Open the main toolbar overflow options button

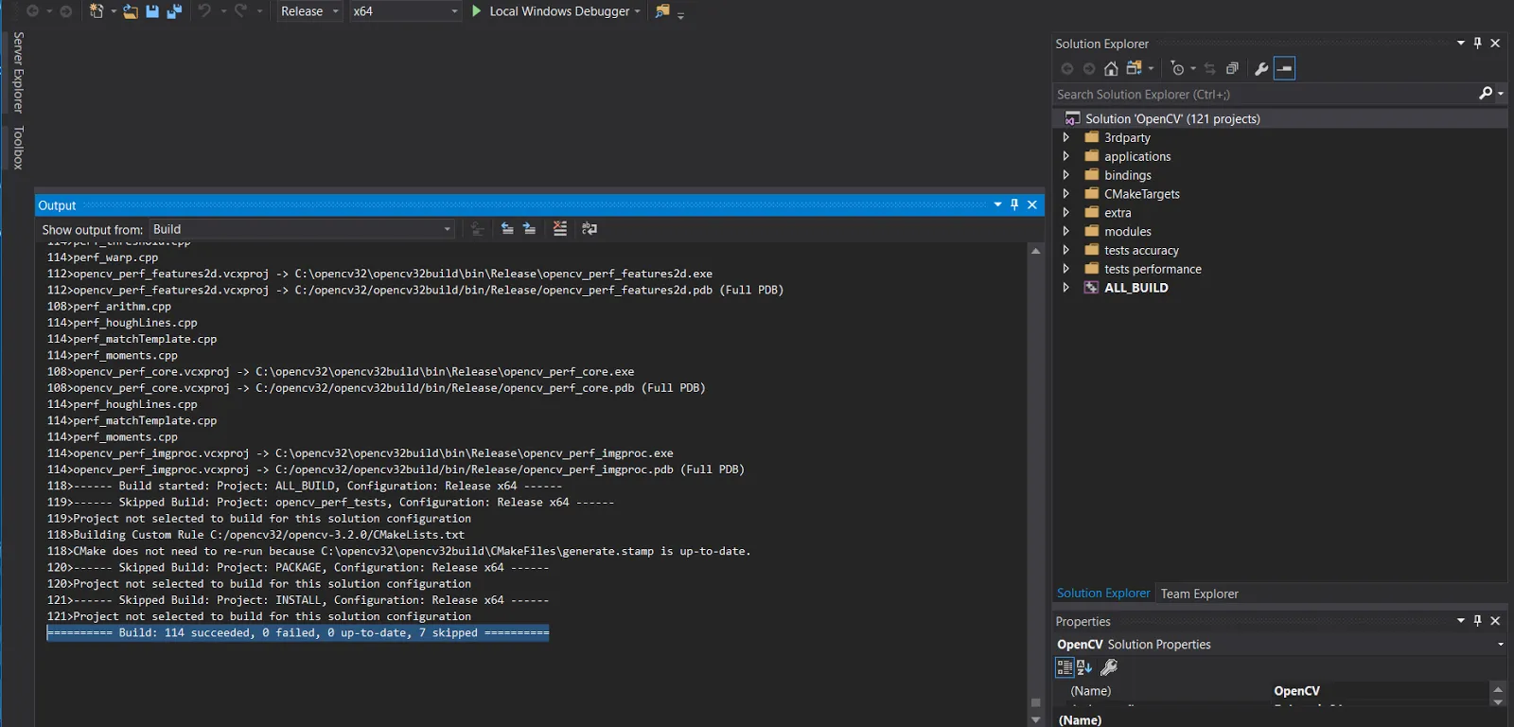pyautogui.click(x=681, y=14)
